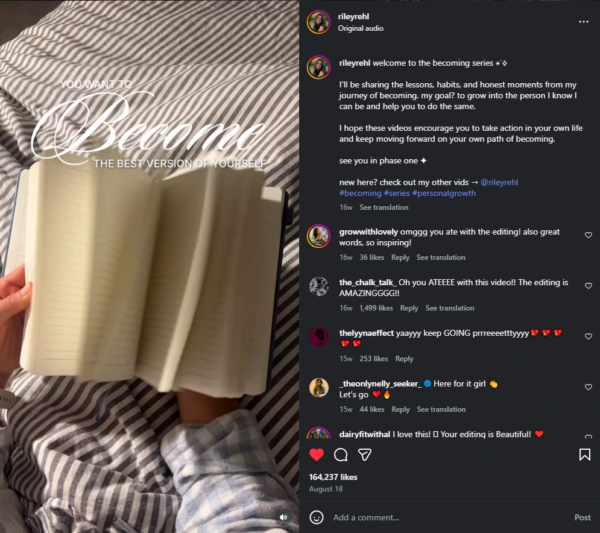Open rileyrehl's profile picture in header

[318, 22]
